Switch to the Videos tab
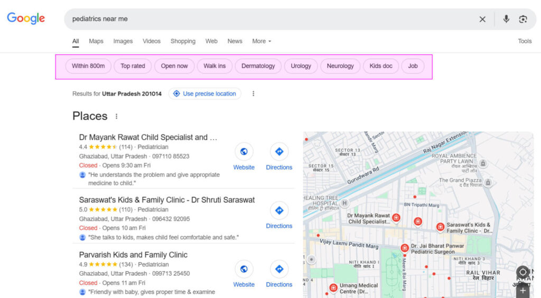Screen dimensions: 541x298 point(152,41)
